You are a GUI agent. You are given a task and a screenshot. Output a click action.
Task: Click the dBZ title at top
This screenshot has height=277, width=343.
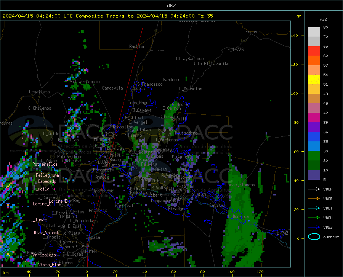coord(171,6)
